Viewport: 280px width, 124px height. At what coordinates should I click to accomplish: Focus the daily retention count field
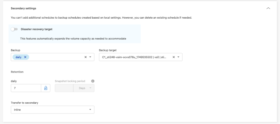pos(26,88)
